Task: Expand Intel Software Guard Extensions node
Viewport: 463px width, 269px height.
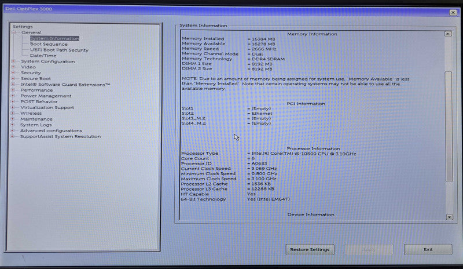Action: coord(13,84)
